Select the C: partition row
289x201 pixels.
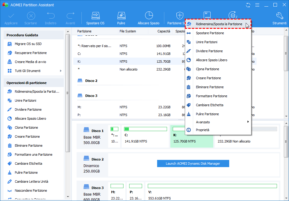(x=129, y=54)
